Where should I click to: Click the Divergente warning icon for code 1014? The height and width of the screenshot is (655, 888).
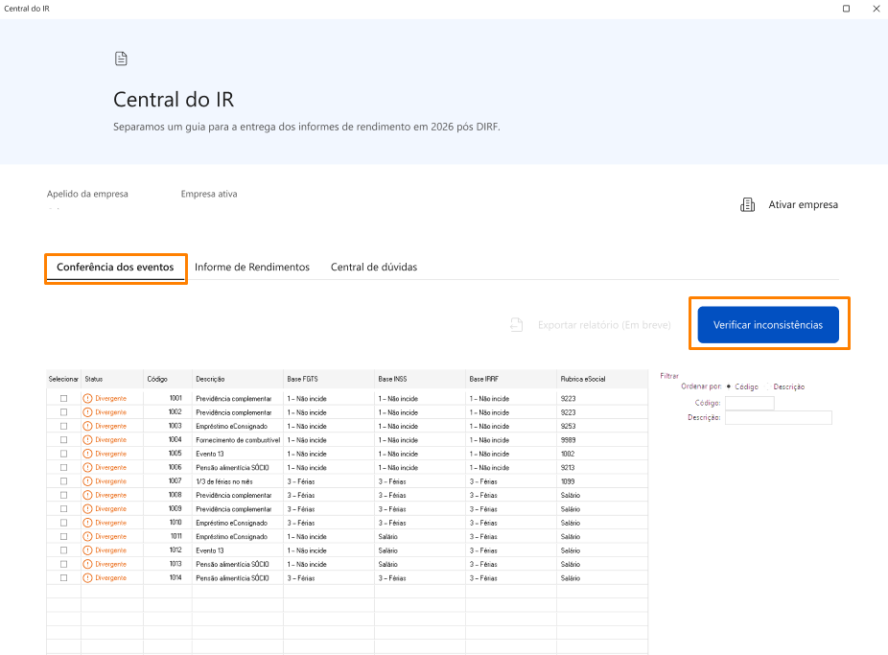pyautogui.click(x=88, y=578)
